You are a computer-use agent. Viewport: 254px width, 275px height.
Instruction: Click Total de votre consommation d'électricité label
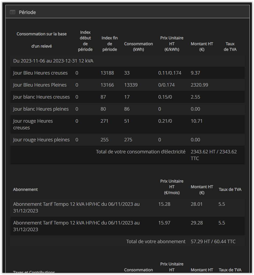tap(141, 152)
